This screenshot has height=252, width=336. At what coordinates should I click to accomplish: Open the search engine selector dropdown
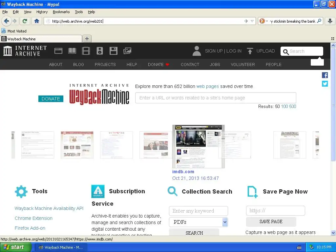pyautogui.click(x=263, y=21)
